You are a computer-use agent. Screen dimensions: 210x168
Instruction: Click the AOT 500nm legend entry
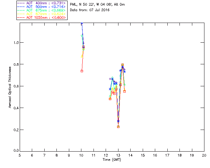[x=42, y=7]
